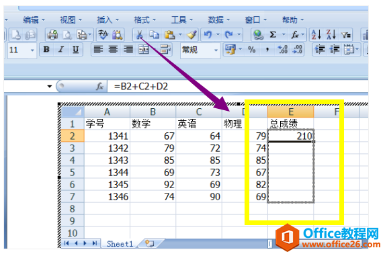Toggle center alignment

pyautogui.click(x=113, y=50)
